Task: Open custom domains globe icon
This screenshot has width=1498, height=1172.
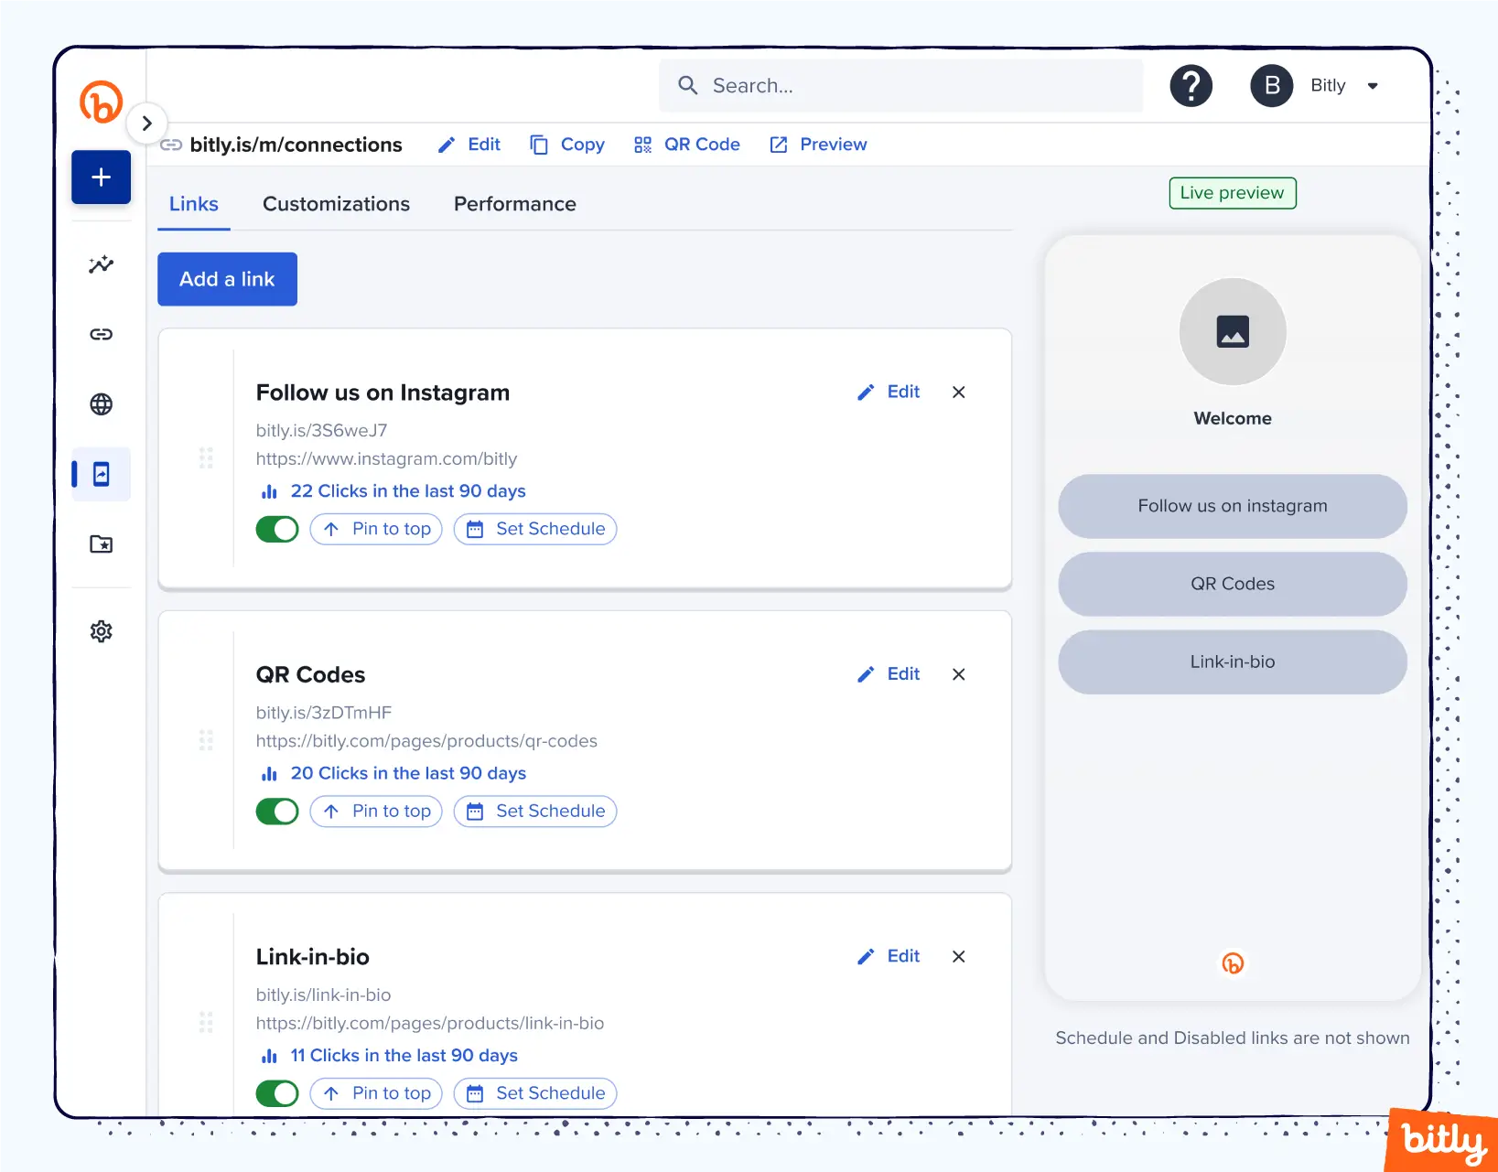Action: point(101,403)
